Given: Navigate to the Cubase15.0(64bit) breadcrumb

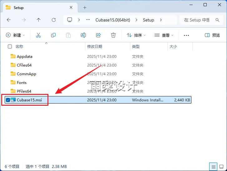Looking at the screenshot, I should pyautogui.click(x=113, y=20).
